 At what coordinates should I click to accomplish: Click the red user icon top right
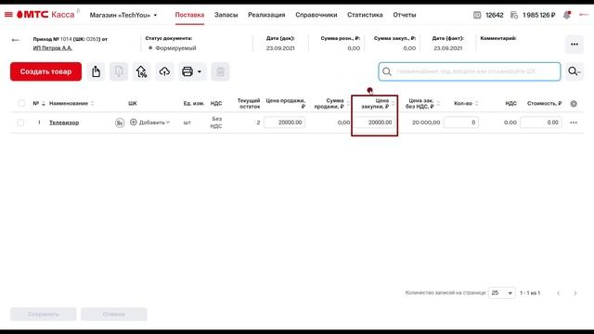pyautogui.click(x=584, y=15)
